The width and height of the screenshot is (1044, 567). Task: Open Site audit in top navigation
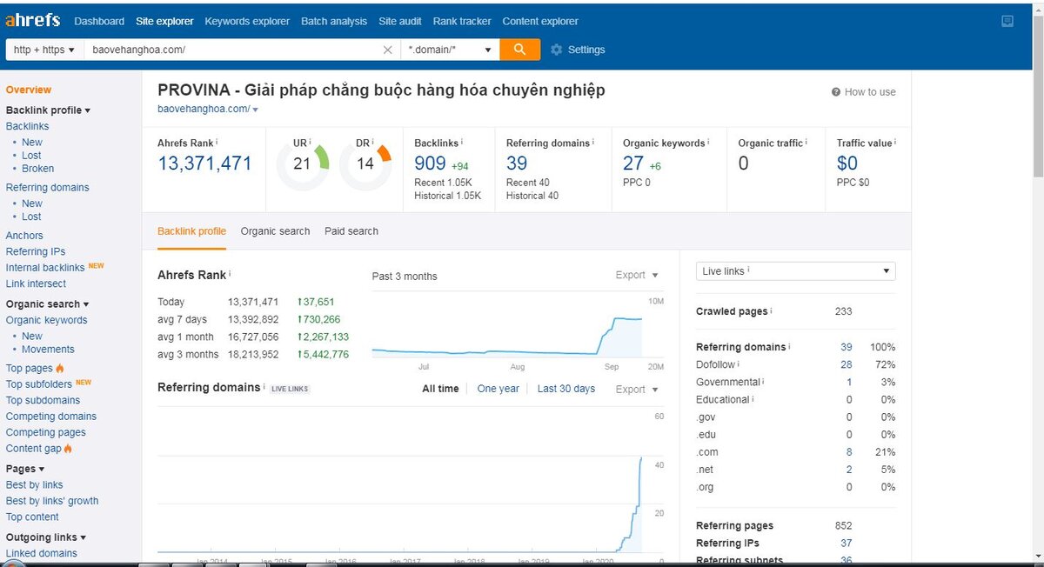coord(400,21)
